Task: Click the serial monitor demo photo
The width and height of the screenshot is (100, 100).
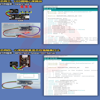Action: coord(21,81)
